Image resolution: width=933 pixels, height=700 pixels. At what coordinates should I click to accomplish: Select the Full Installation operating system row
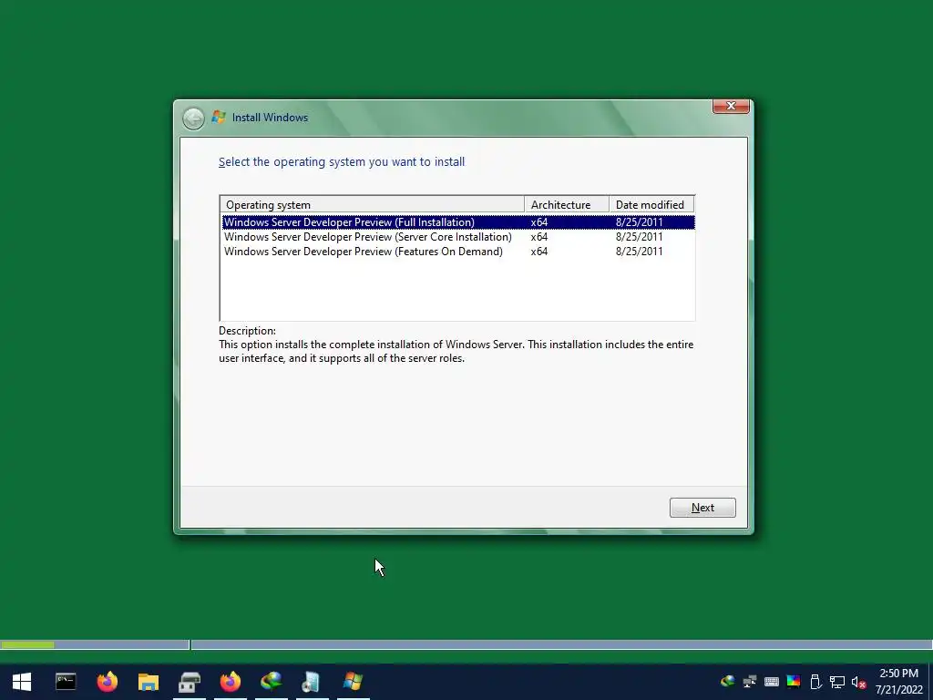(x=457, y=222)
